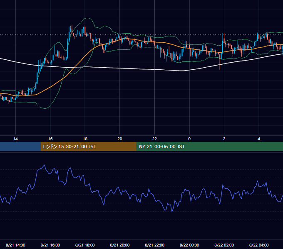Click the '16' hour label on price chart axis
Image resolution: width=283 pixels, height=249 pixels.
tap(50, 139)
